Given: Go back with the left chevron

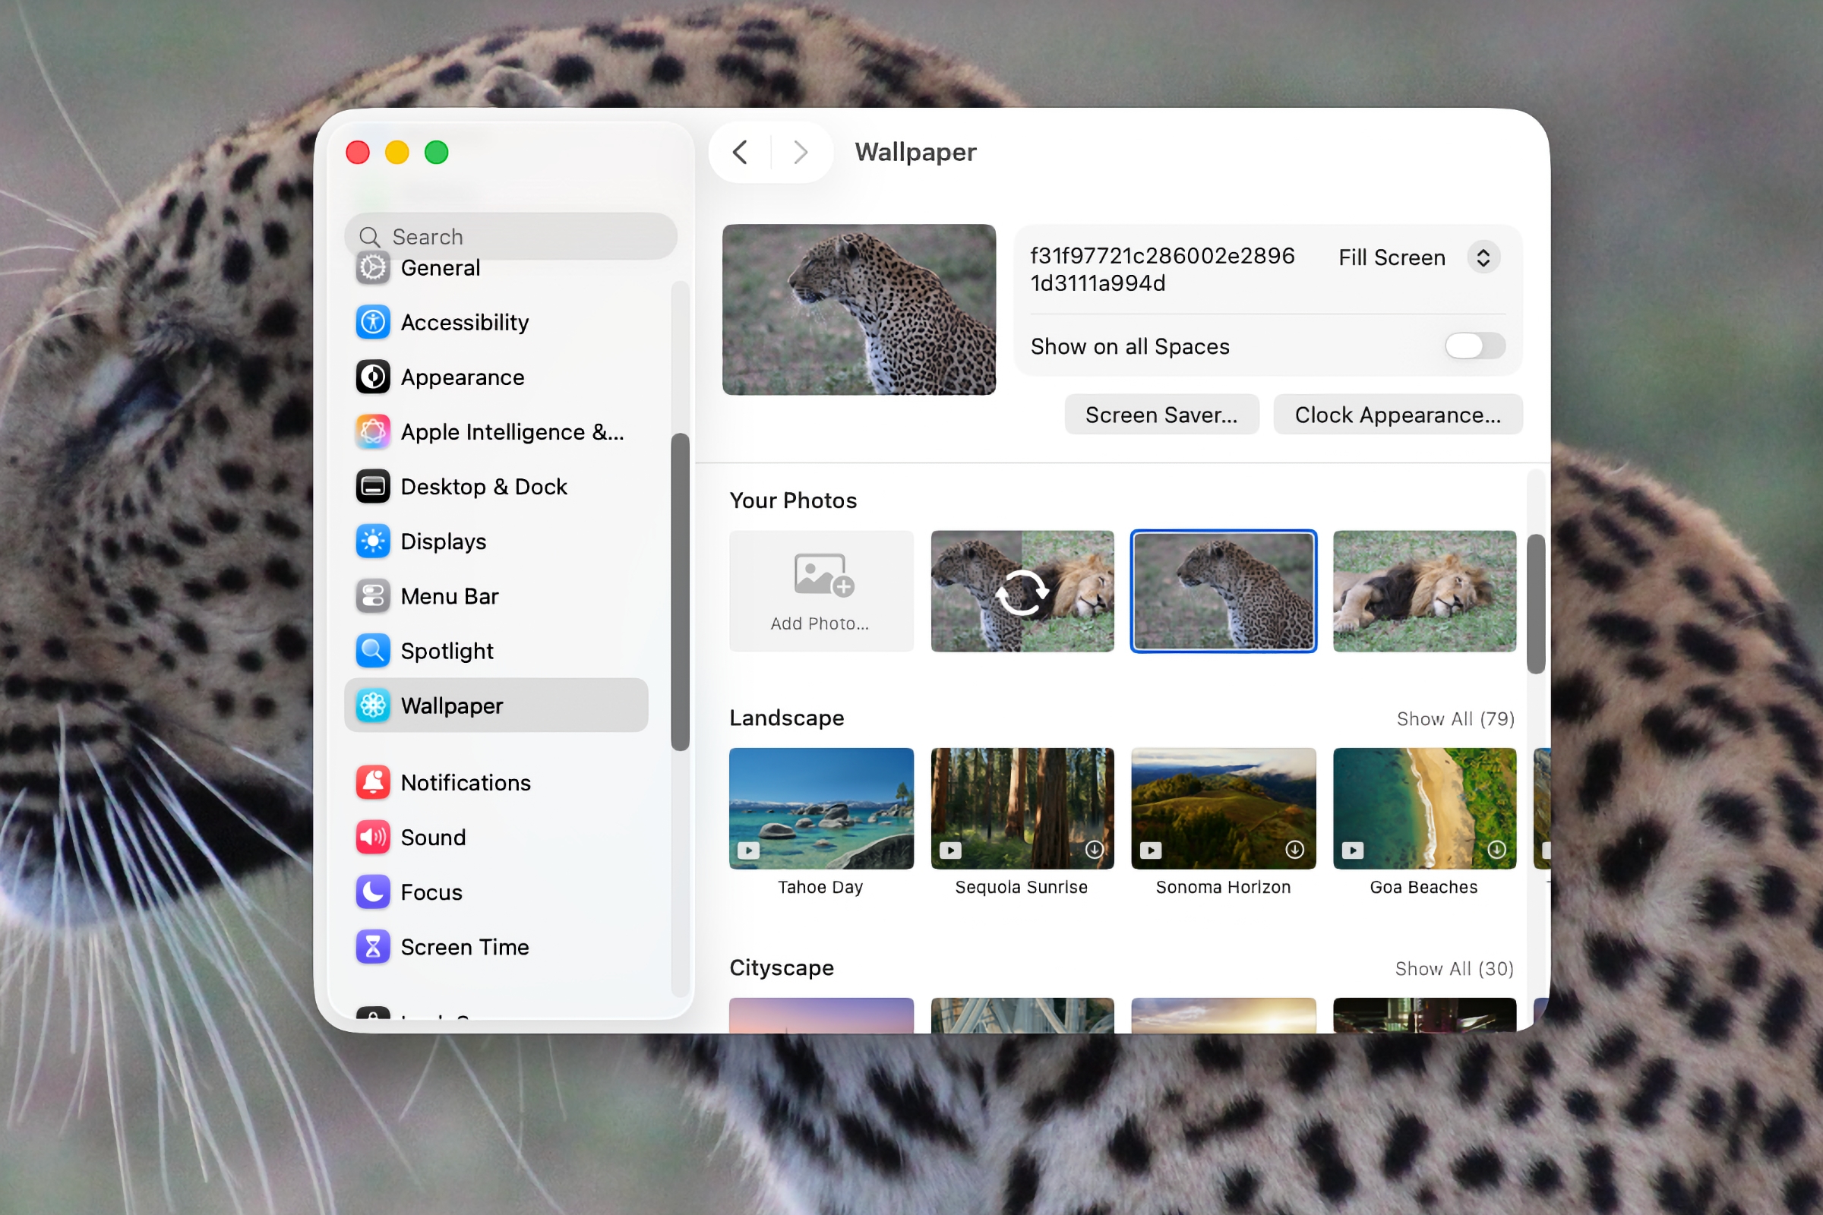Looking at the screenshot, I should pyautogui.click(x=740, y=152).
